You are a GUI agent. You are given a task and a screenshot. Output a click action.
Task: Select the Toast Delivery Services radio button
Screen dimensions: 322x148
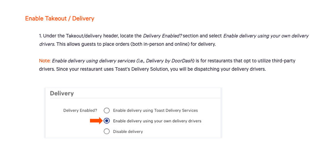tap(107, 110)
